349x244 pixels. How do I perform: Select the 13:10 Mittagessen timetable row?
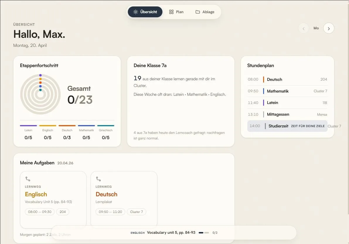287,114
